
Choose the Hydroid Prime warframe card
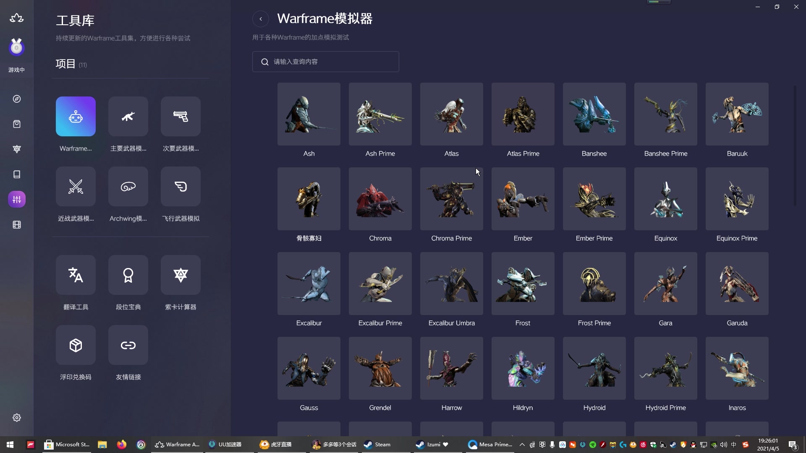click(666, 368)
